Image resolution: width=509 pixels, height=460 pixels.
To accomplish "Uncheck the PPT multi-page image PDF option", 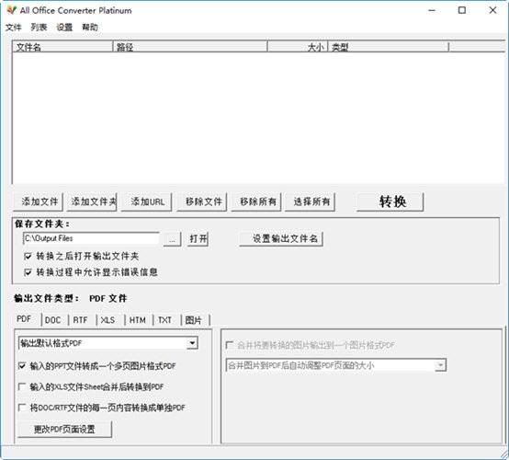I will (22, 366).
